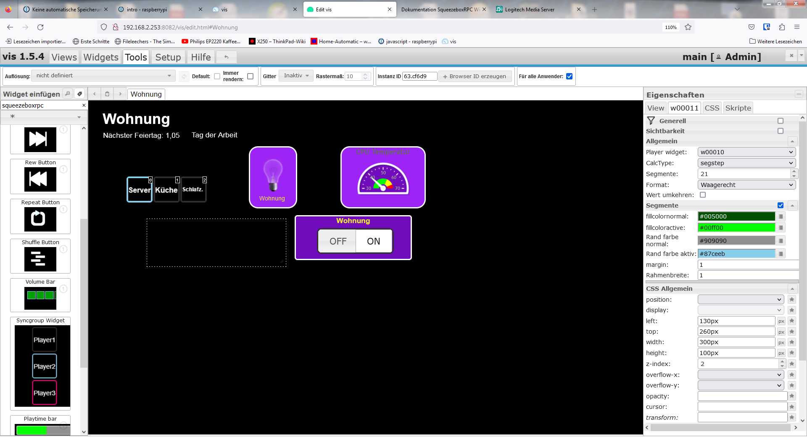Toggle the Default checkbox

point(217,76)
